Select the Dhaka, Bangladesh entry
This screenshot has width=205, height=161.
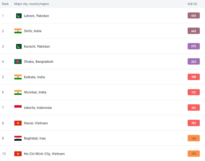pyautogui.click(x=39, y=62)
